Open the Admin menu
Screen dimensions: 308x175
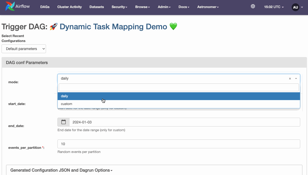[164, 7]
